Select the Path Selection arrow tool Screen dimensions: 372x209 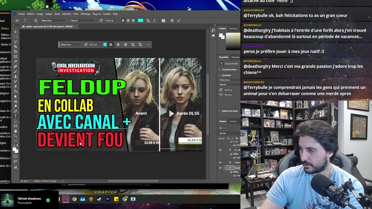click(x=15, y=121)
